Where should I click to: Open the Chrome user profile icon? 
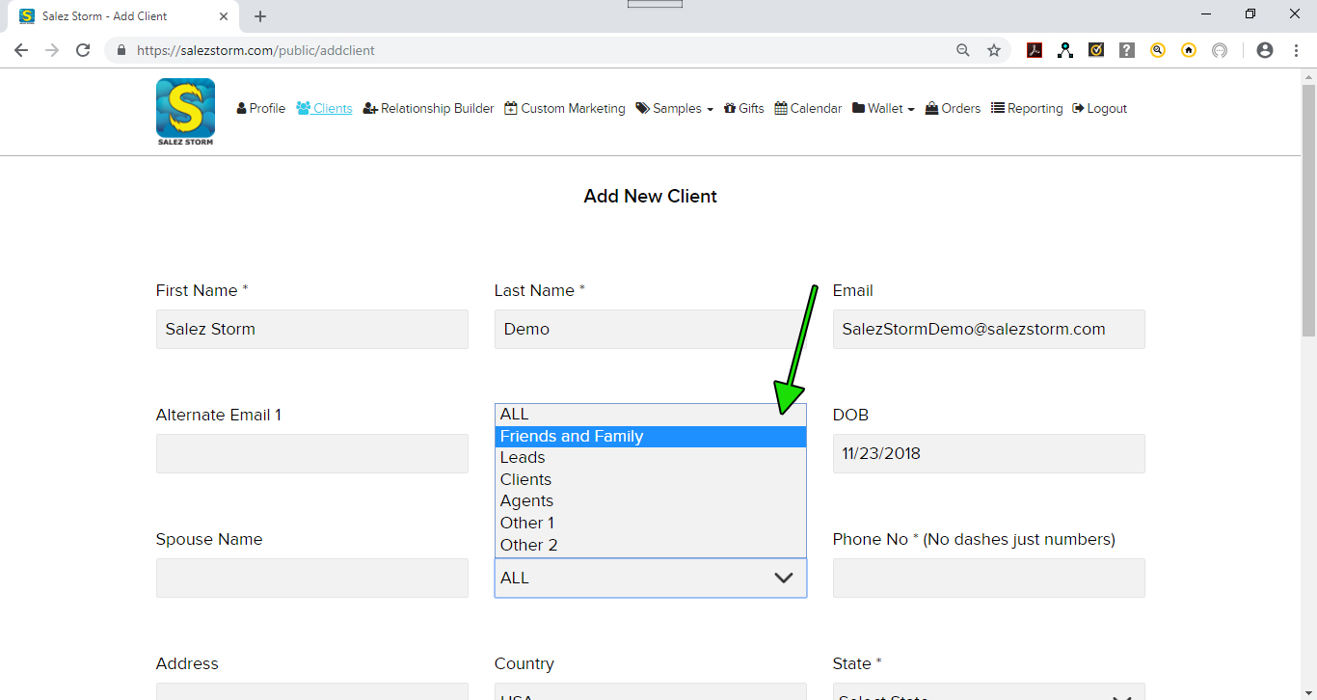point(1265,50)
